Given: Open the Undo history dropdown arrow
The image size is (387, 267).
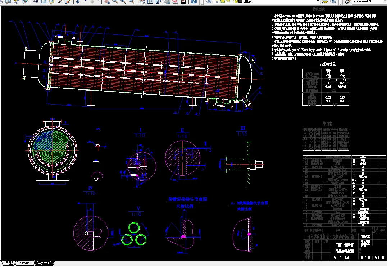Looking at the screenshot, I should point(85,1).
